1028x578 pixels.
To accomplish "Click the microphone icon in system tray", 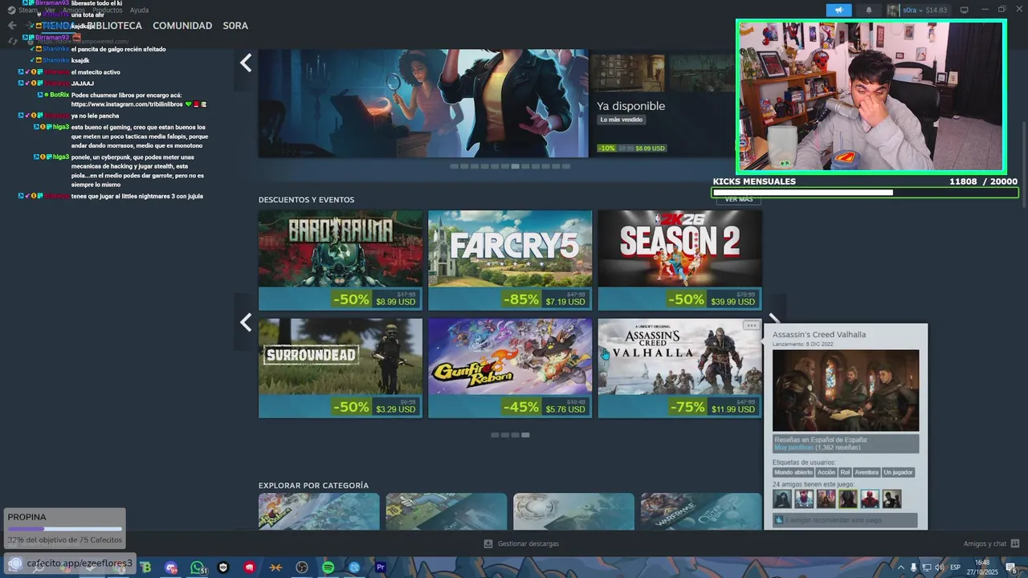I will tap(913, 568).
